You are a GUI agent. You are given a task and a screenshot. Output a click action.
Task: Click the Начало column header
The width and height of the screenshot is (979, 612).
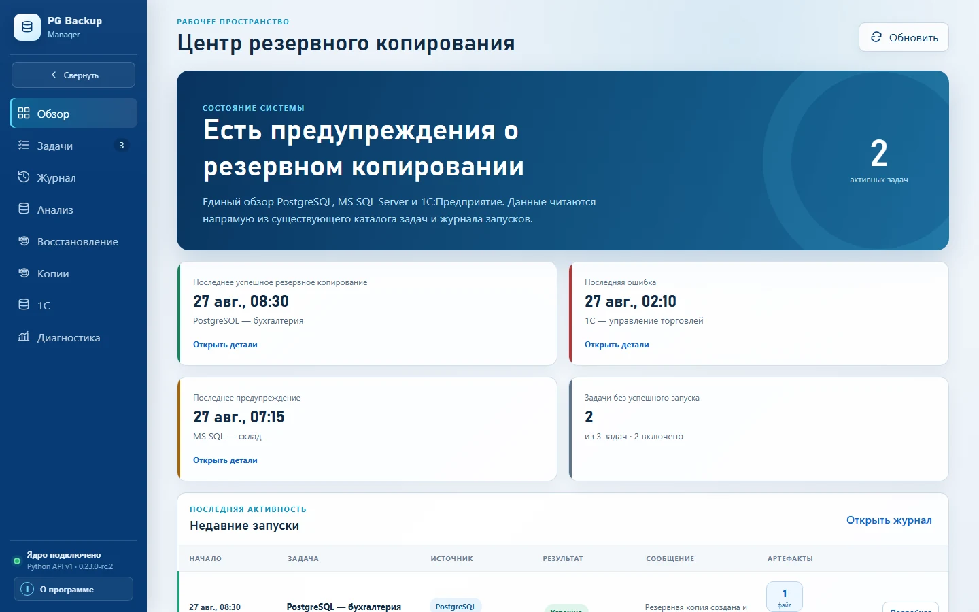(x=205, y=559)
